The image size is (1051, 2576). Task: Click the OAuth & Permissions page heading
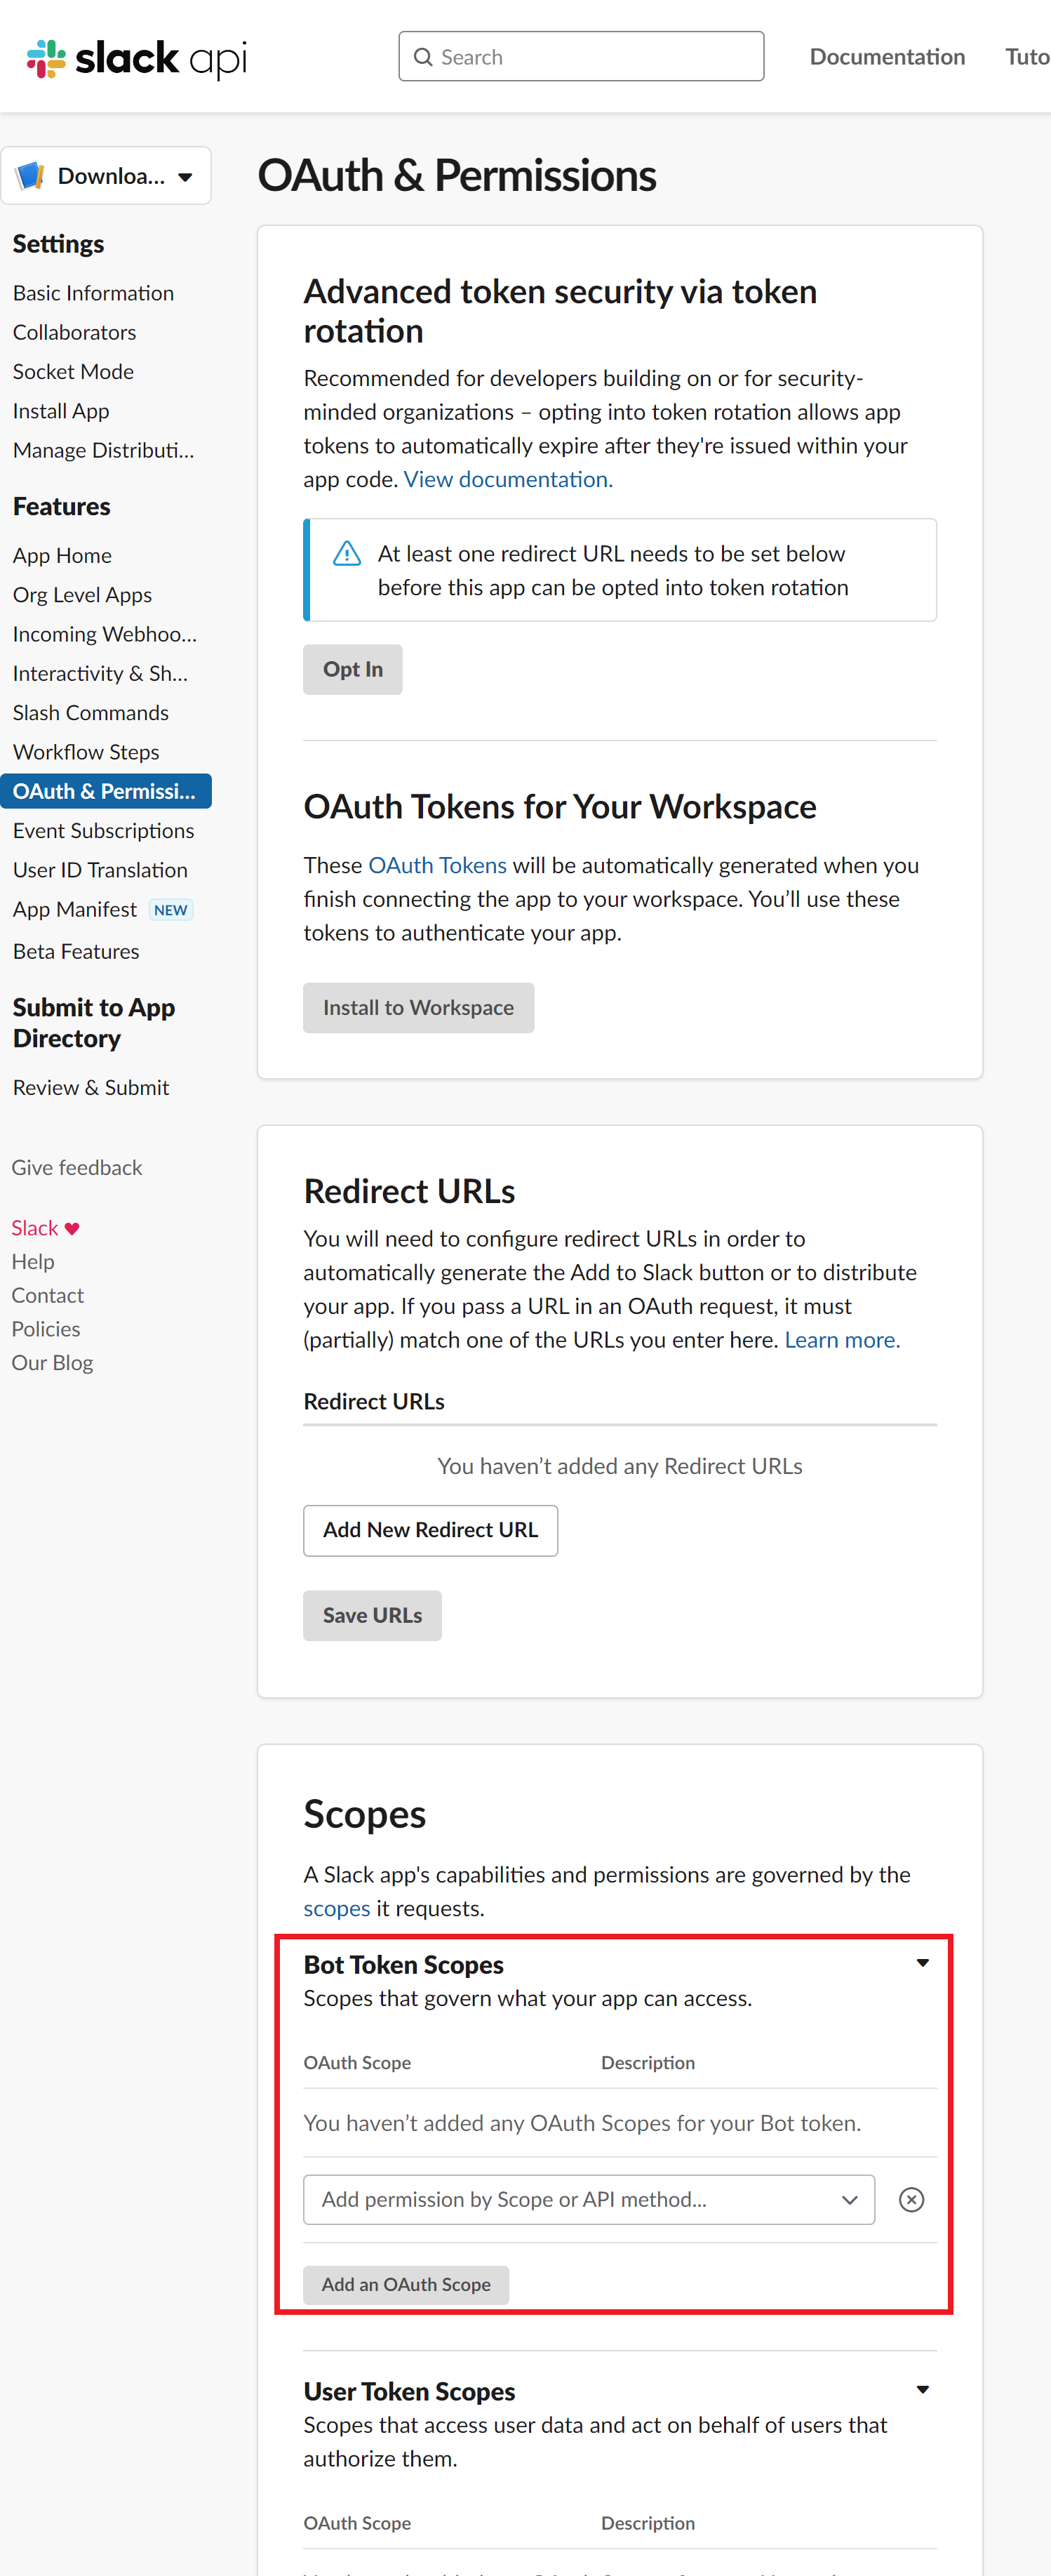(x=457, y=176)
